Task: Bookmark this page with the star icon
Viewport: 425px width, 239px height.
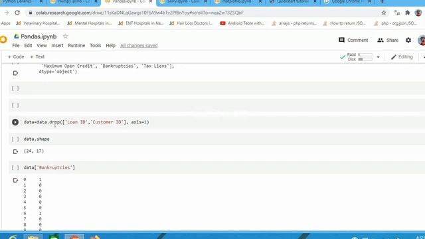Action: click(384, 13)
